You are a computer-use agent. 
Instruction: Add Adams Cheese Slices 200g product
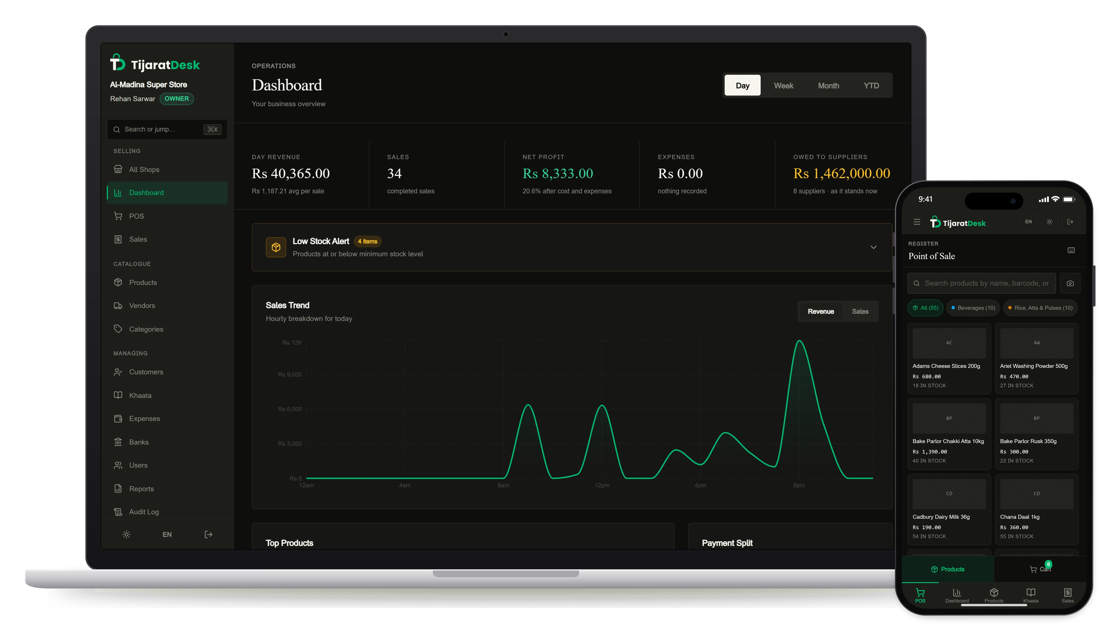coord(949,358)
